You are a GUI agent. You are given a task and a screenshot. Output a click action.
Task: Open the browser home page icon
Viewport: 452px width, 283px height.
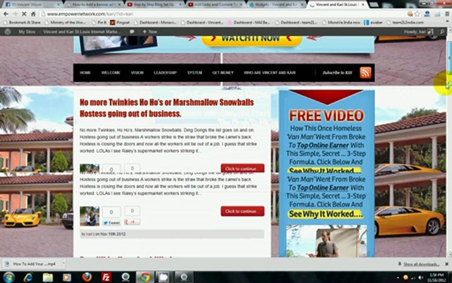pos(33,14)
